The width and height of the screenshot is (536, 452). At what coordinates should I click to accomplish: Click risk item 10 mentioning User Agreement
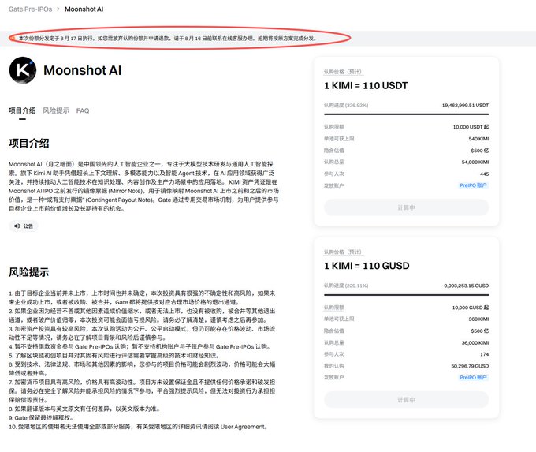139,427
